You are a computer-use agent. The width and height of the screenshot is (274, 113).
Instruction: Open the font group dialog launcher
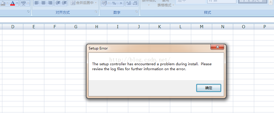[29, 12]
